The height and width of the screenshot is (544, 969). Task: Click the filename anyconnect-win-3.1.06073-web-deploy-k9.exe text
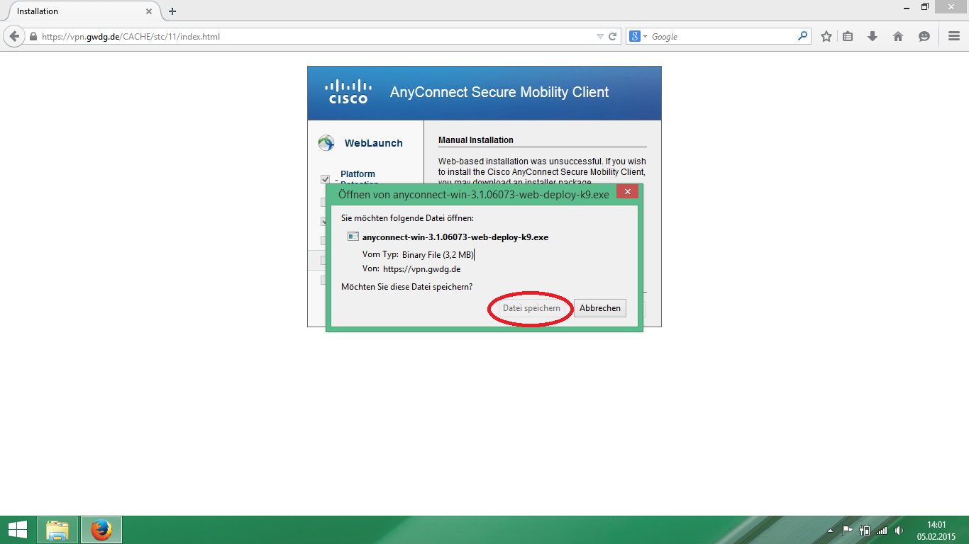click(455, 237)
